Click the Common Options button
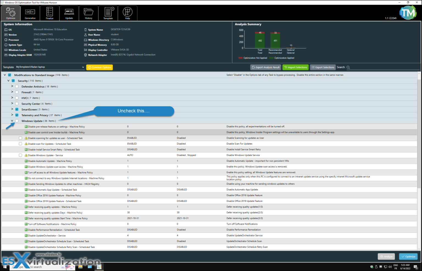Viewport: 422px width, 271px height. click(x=99, y=67)
